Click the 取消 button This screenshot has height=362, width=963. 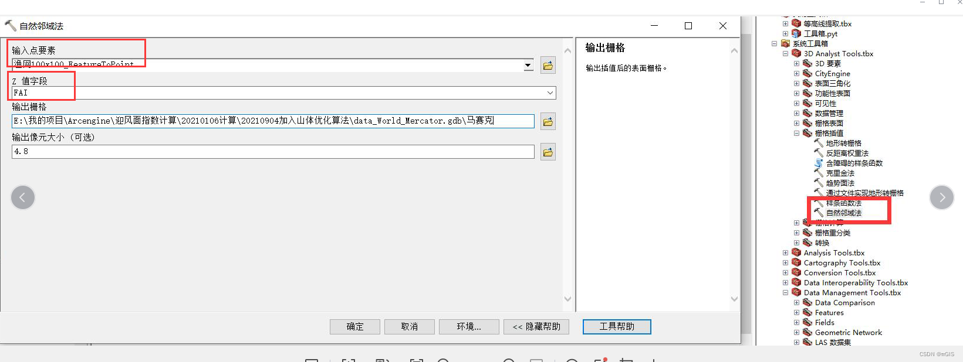pos(410,327)
